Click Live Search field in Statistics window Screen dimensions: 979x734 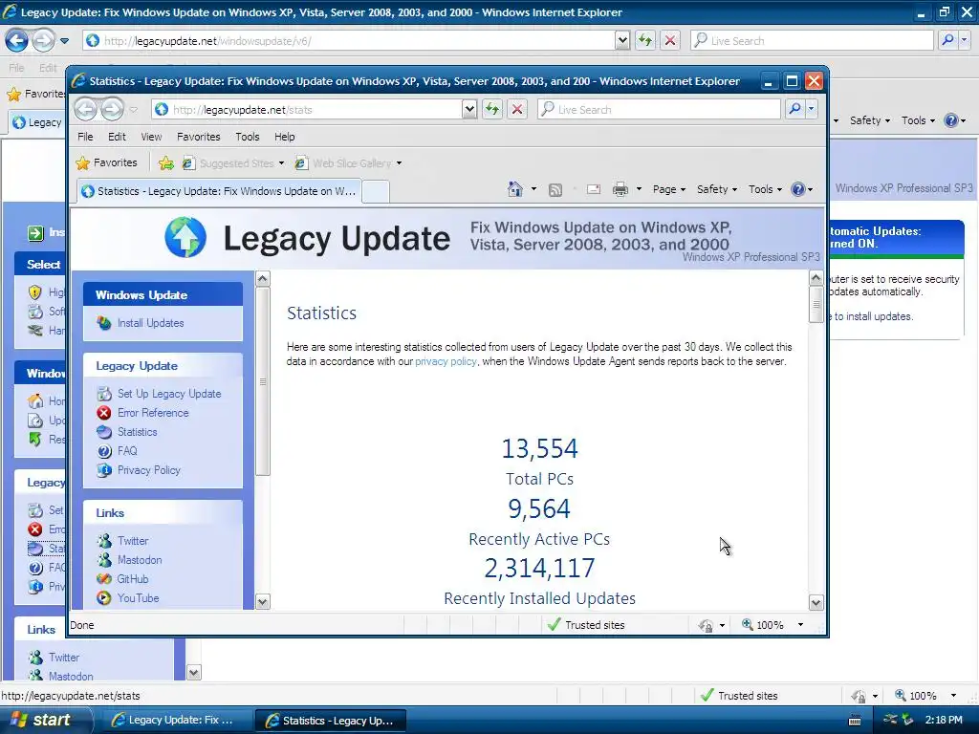pos(660,109)
